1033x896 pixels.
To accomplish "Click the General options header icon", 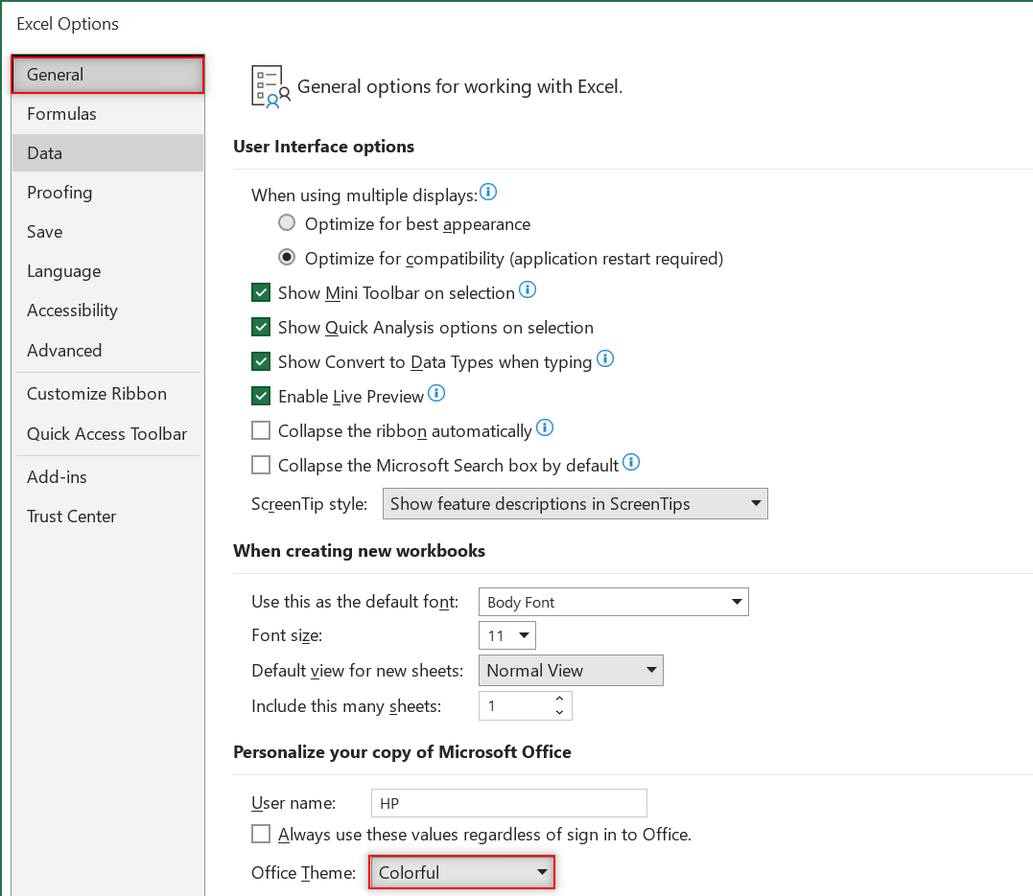I will [270, 86].
